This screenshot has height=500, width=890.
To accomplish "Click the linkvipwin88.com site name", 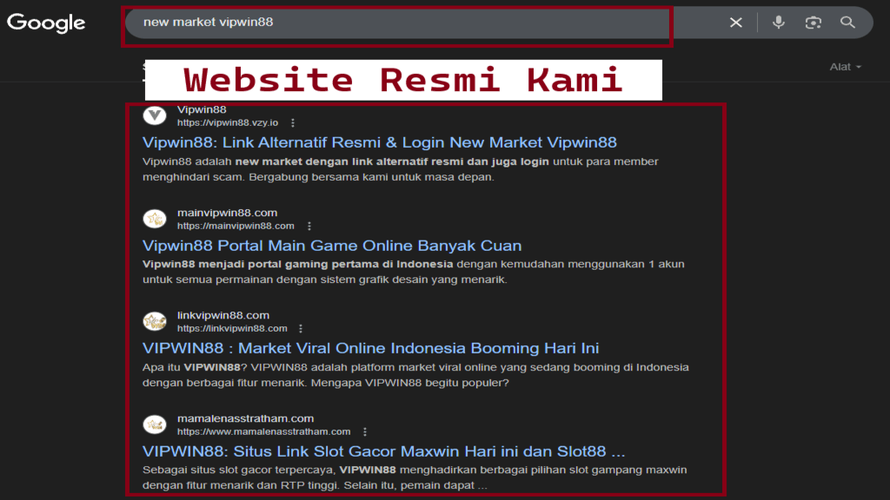I will coord(223,315).
